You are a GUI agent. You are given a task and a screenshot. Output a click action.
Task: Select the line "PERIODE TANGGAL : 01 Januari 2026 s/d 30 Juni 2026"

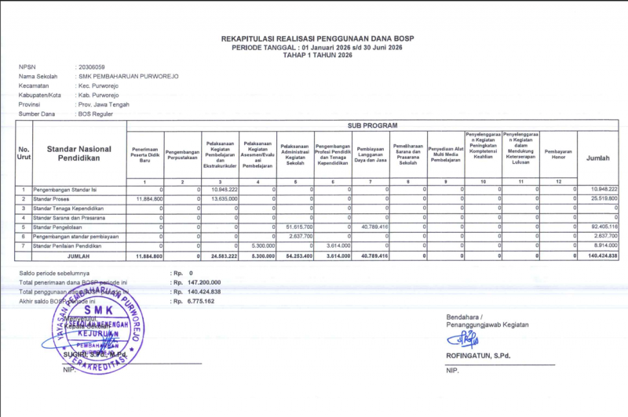pyautogui.click(x=317, y=48)
